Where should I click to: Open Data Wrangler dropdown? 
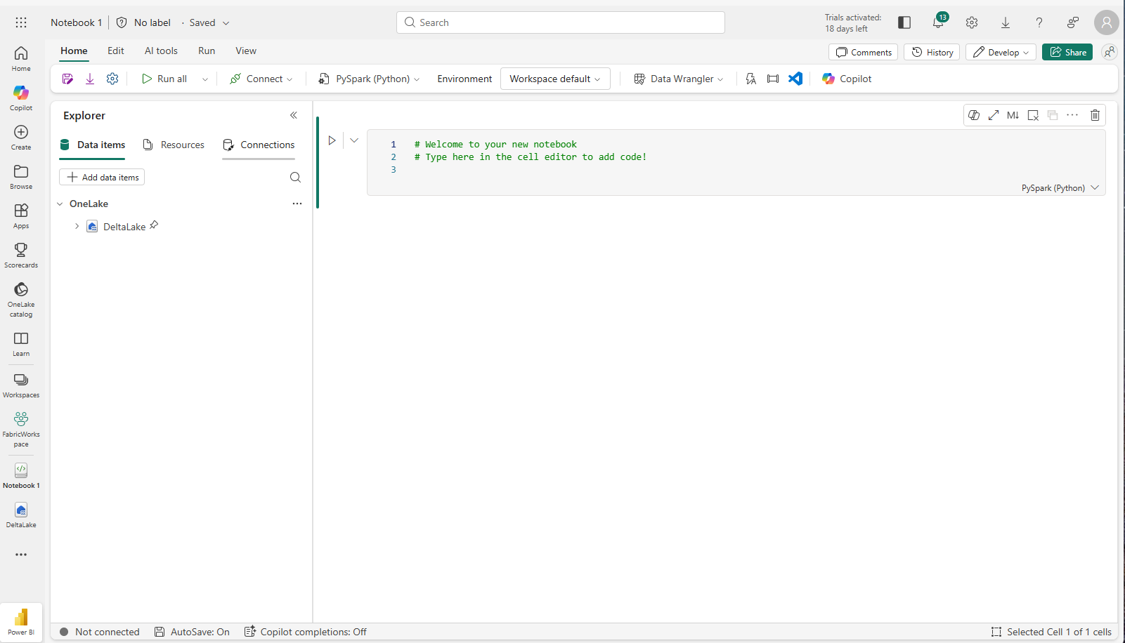pos(679,79)
